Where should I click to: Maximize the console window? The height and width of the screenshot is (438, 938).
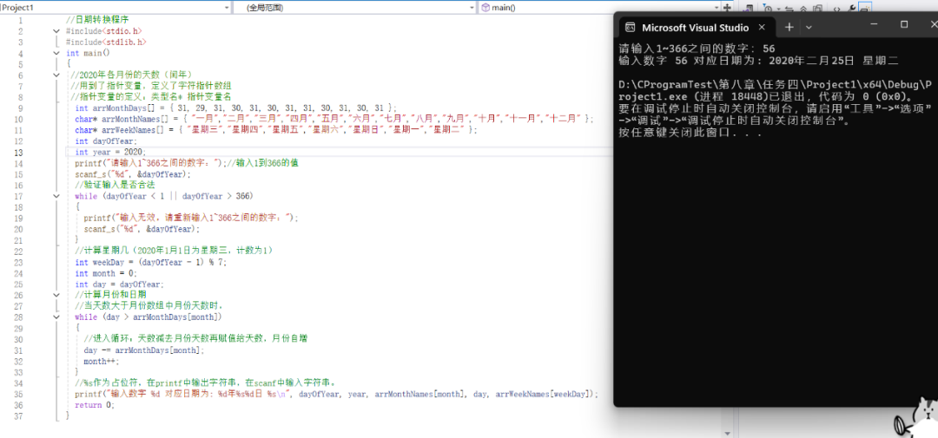pos(904,24)
